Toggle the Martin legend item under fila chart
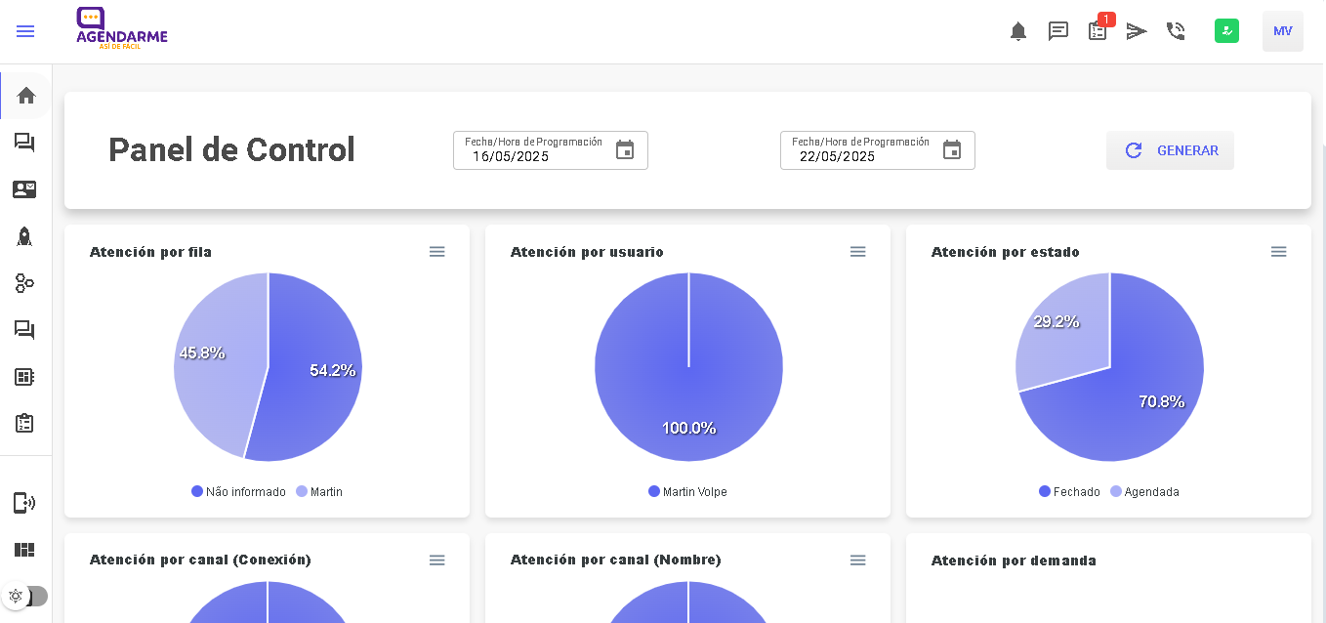This screenshot has width=1326, height=623. tap(319, 492)
